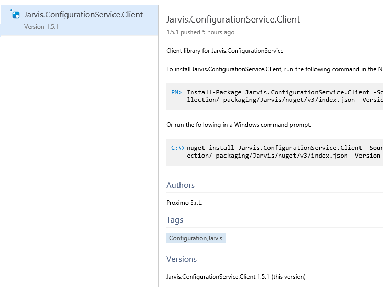Click the package icon beside Jarvis.ConfigurationService.Client

coord(15,15)
